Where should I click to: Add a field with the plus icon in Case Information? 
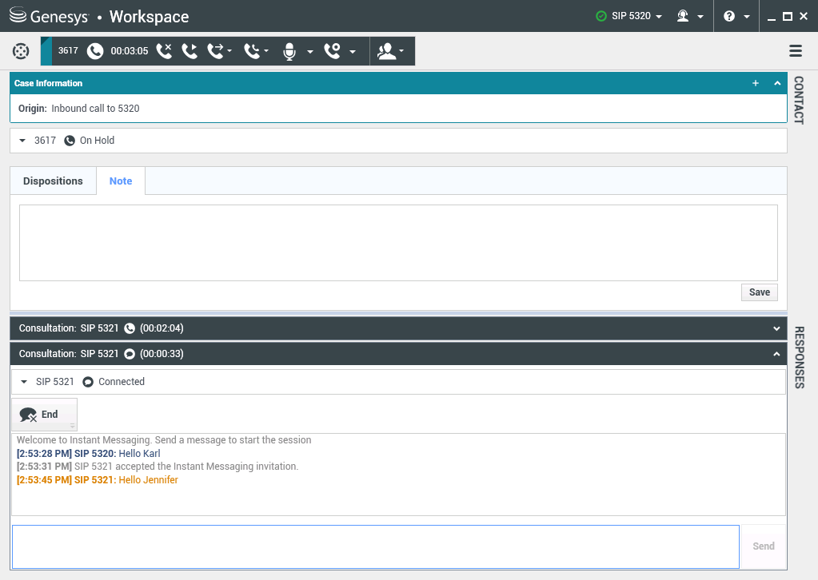point(756,83)
